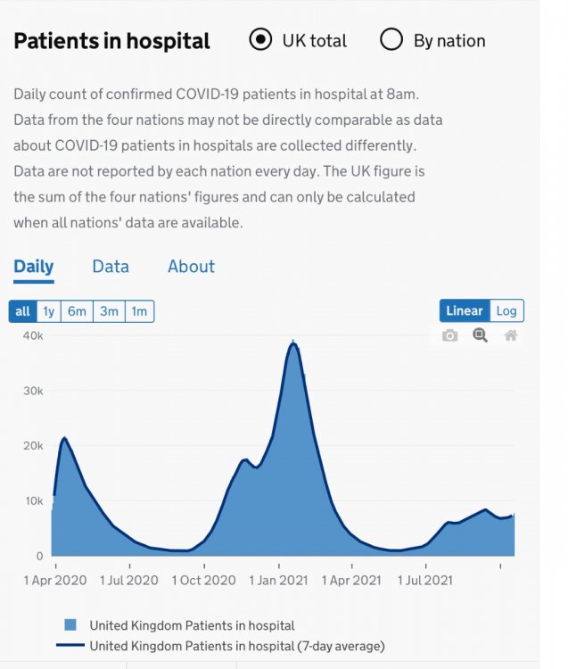
Task: Click the January 2021 peak on chart
Action: click(x=293, y=343)
